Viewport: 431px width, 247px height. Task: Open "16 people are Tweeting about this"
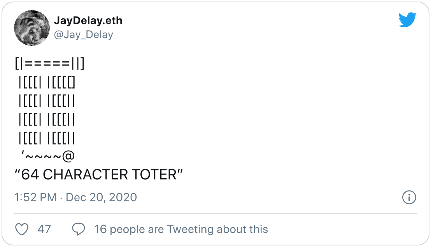click(x=181, y=229)
